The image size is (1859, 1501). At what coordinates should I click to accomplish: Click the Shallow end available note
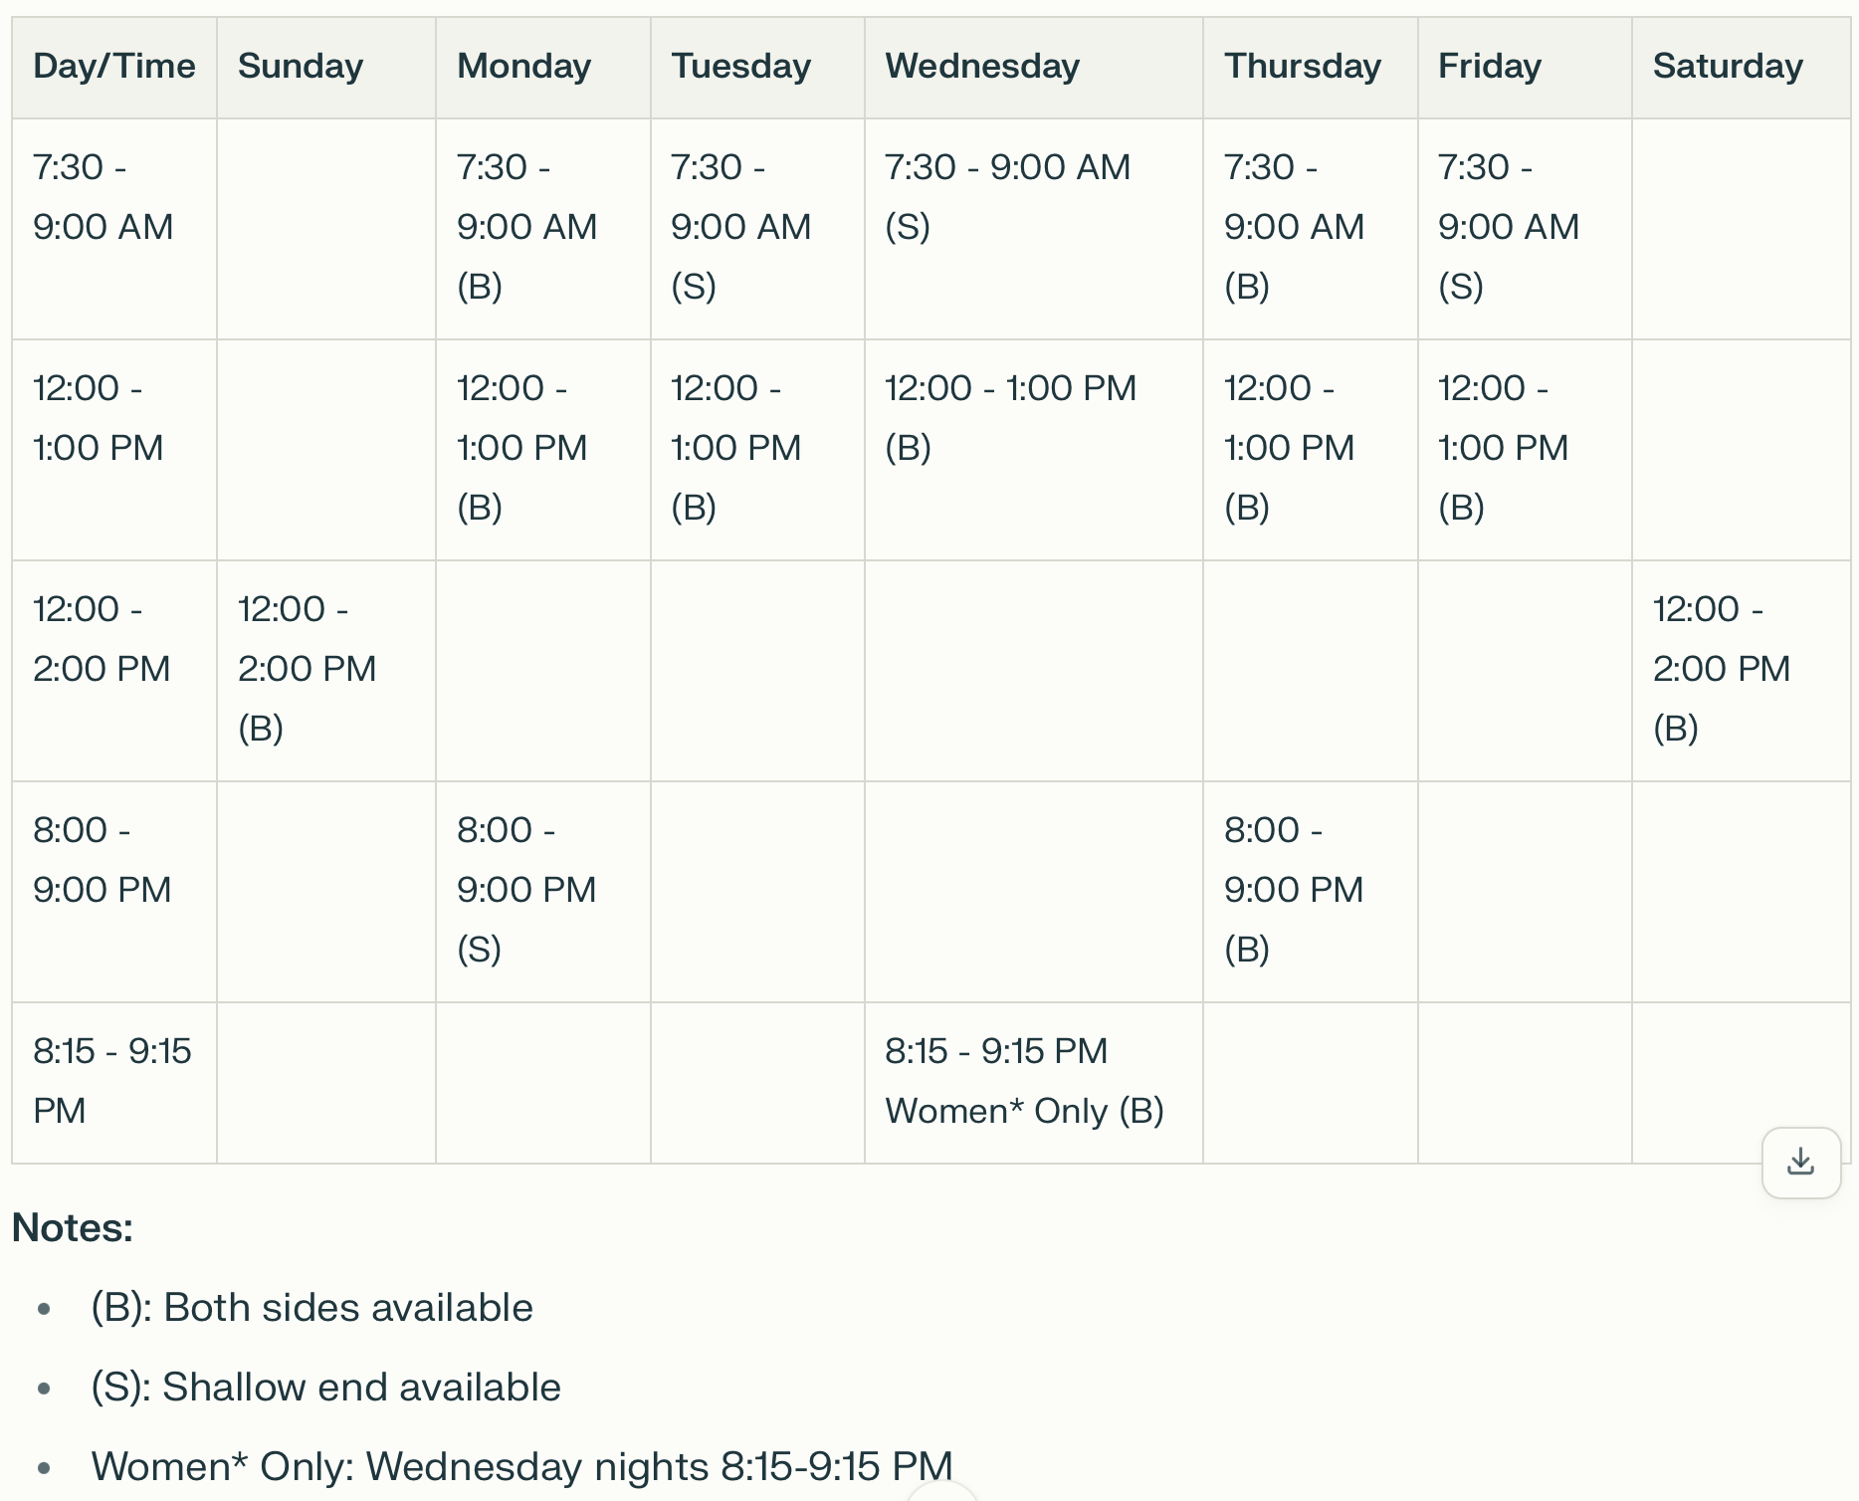coord(325,1387)
